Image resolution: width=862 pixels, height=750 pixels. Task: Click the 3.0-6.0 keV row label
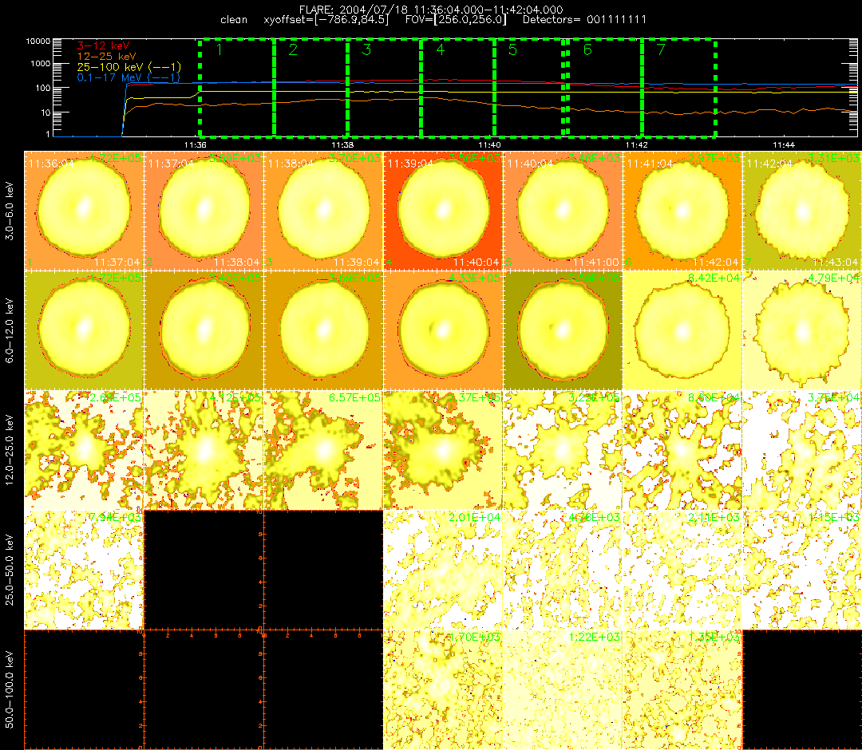10,211
